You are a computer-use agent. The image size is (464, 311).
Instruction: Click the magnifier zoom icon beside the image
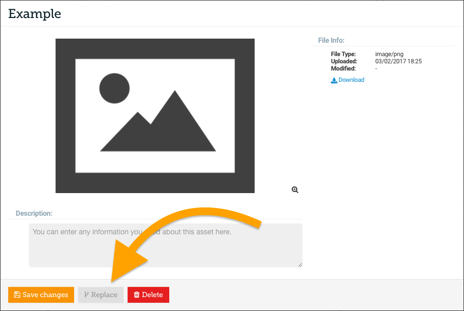pyautogui.click(x=295, y=190)
